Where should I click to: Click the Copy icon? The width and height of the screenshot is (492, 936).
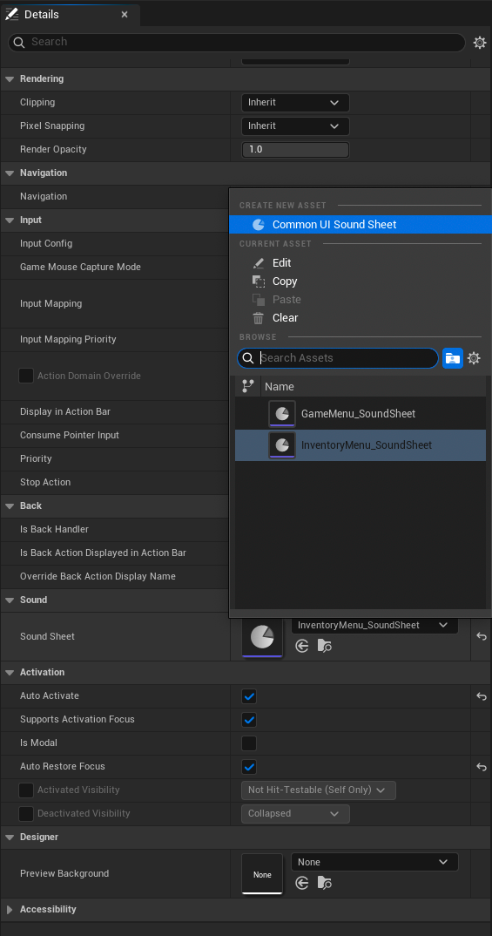[x=259, y=281]
